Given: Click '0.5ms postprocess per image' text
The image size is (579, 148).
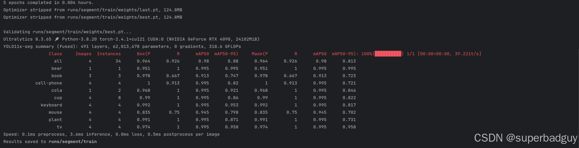Looking at the screenshot, I should point(184,134).
